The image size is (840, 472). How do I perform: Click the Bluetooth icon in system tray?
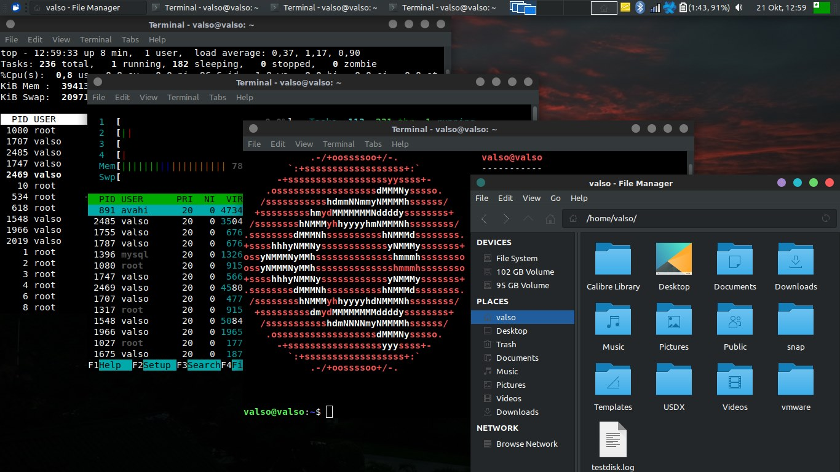pos(640,7)
